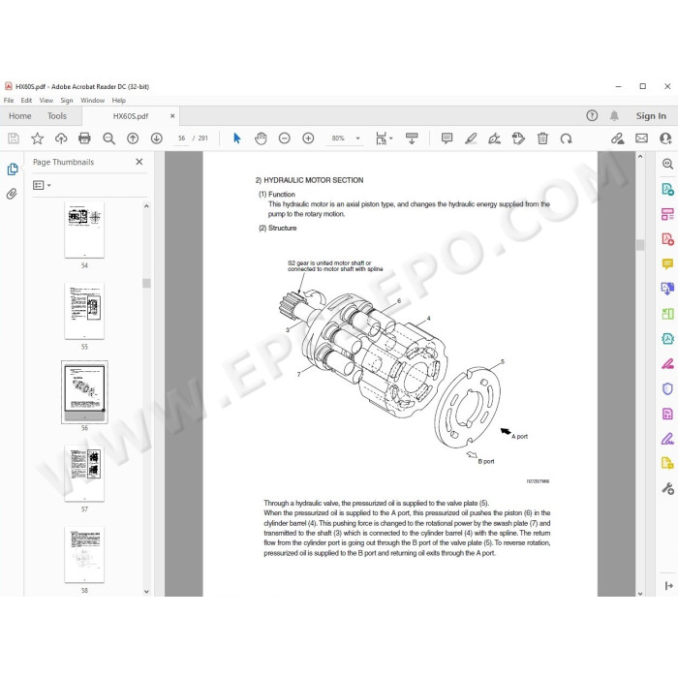This screenshot has height=678, width=678.
Task: Click the thumbnails panel scroll-up arrow
Action: pyautogui.click(x=146, y=206)
